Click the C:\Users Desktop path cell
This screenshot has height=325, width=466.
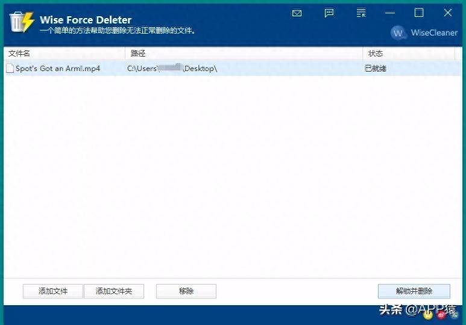(x=172, y=69)
